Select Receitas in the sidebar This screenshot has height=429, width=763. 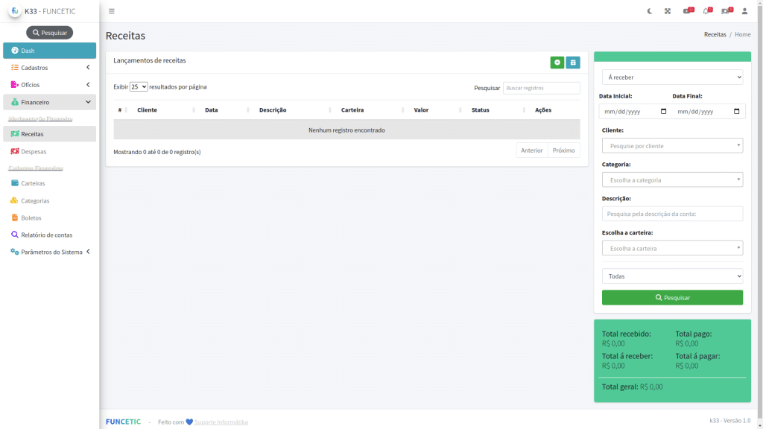[x=50, y=134]
